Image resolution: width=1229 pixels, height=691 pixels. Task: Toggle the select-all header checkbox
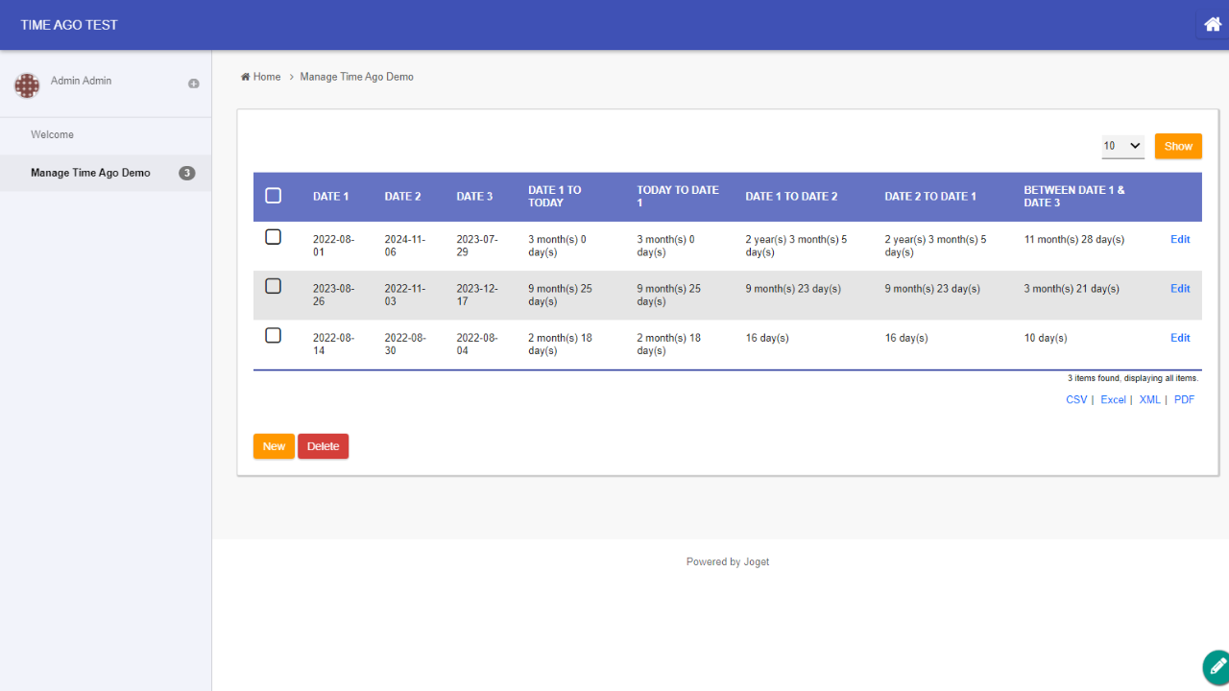273,196
